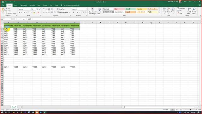Toggle Underline formatting

point(24,13)
